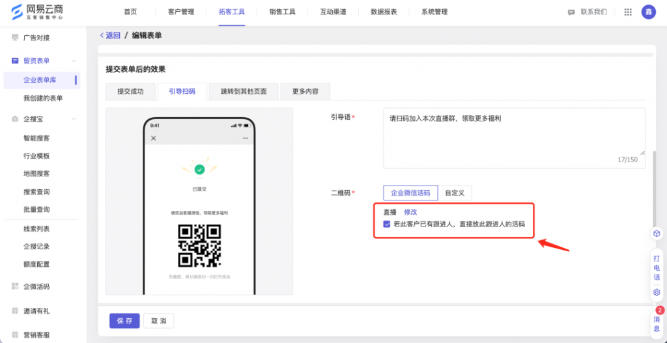Go to 首页 in top navigation
This screenshot has height=343, width=667.
[130, 12]
